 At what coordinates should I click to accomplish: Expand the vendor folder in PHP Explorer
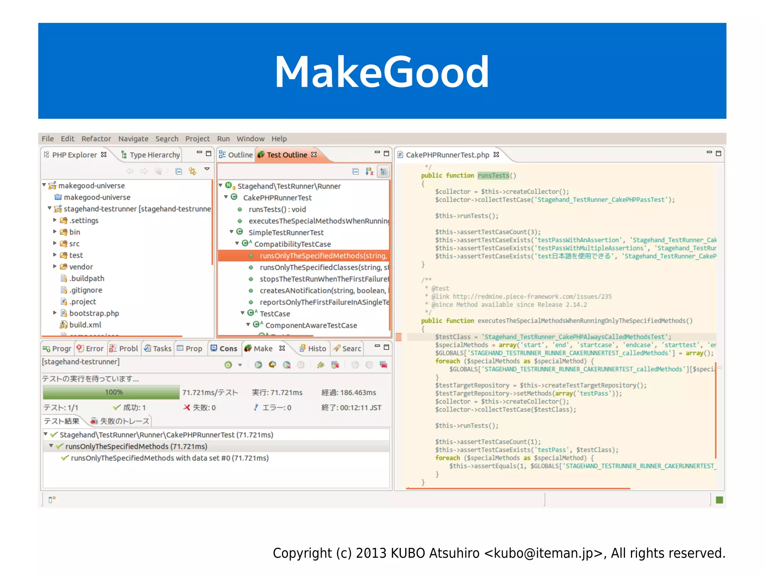point(55,267)
